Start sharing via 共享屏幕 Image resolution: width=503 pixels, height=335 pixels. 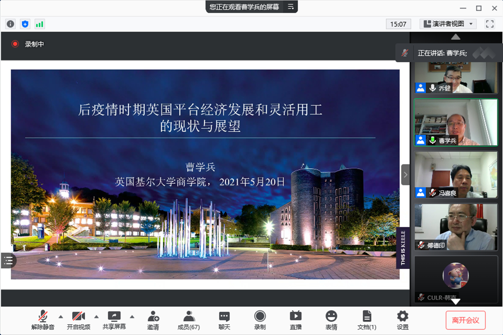click(x=114, y=320)
